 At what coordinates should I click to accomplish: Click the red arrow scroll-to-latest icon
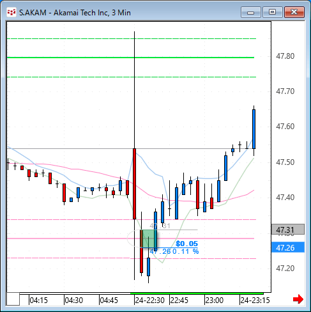tap(298, 299)
